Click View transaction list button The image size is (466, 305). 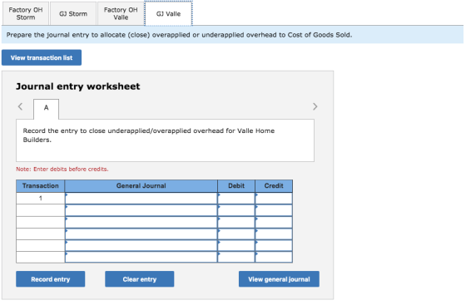[42, 57]
